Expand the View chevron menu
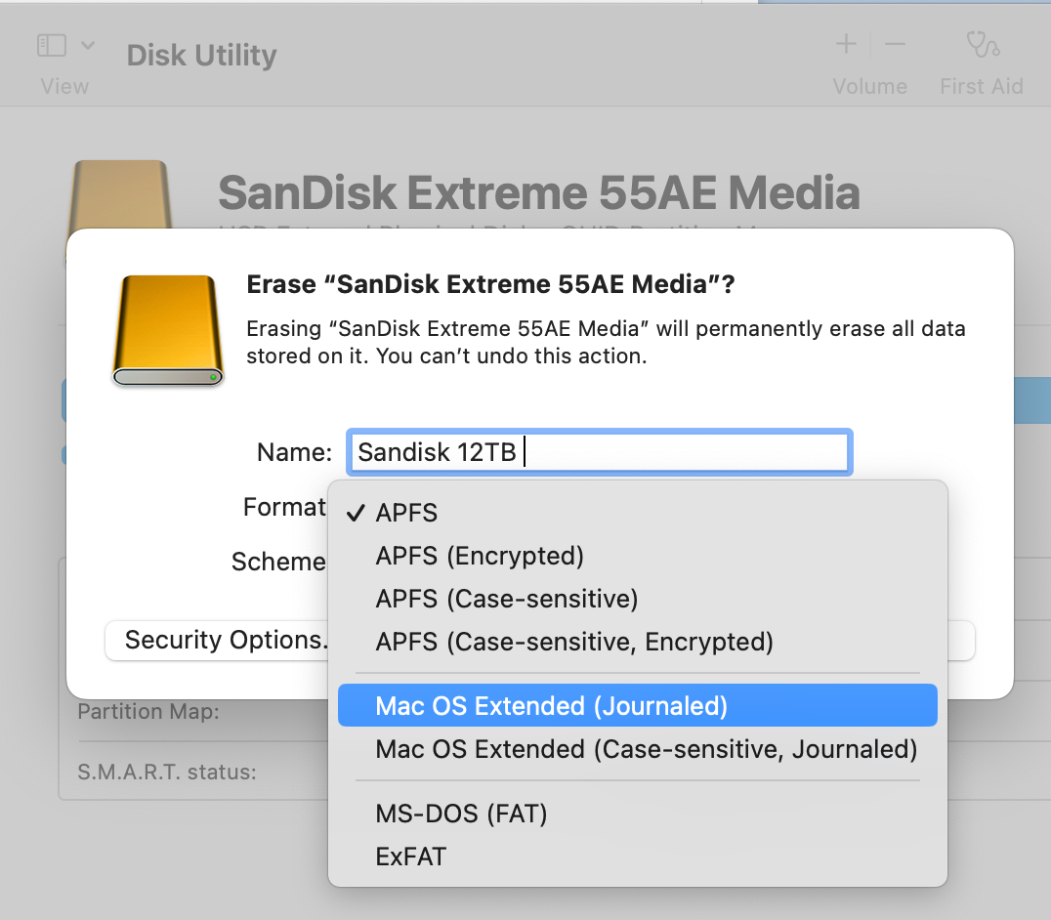 pyautogui.click(x=88, y=46)
